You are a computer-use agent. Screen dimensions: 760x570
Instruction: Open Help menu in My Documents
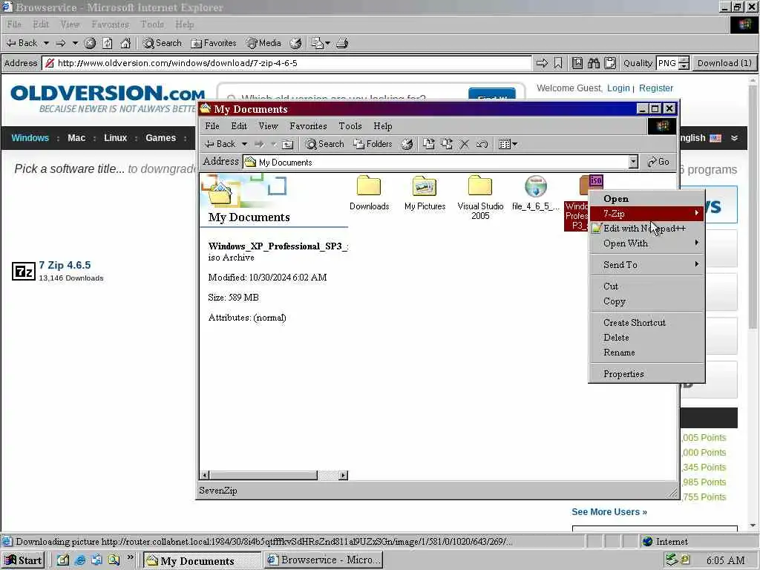coord(382,126)
